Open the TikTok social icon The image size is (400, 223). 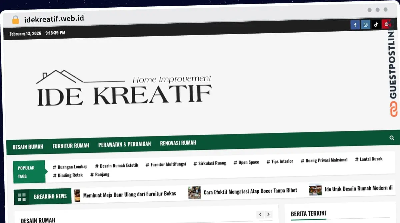376,24
